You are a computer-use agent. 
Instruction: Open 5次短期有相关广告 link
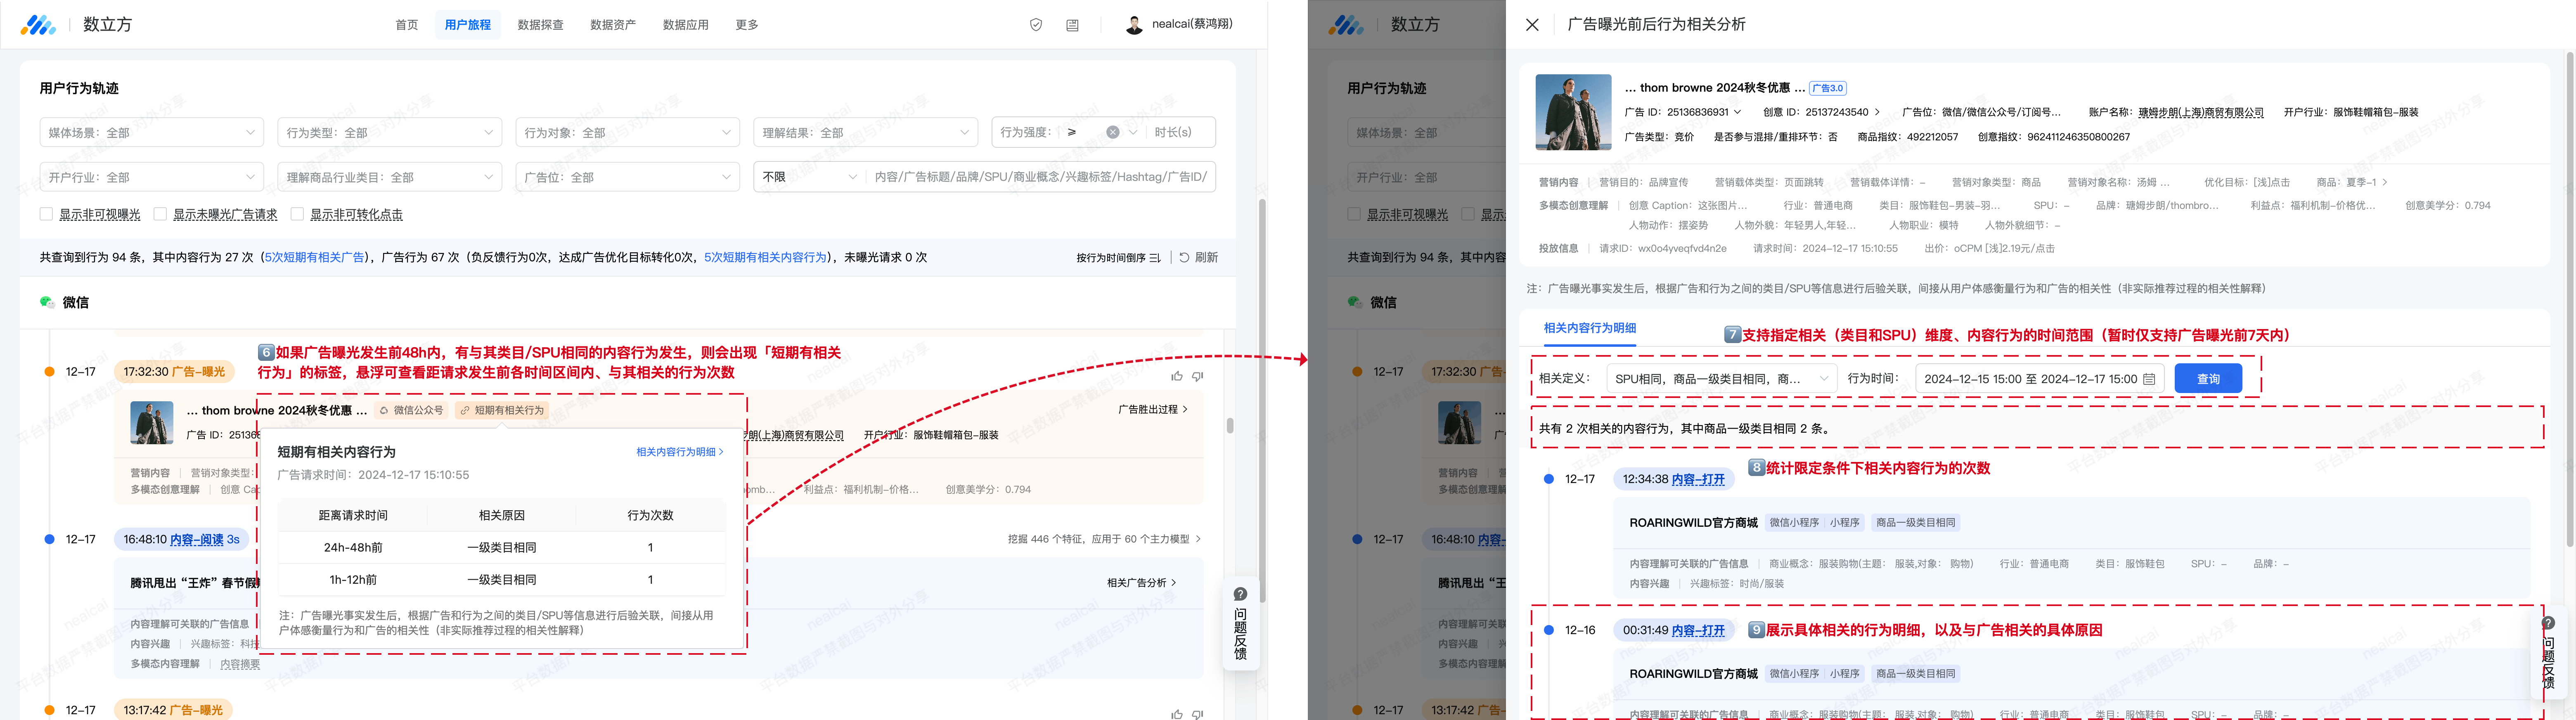tap(315, 258)
